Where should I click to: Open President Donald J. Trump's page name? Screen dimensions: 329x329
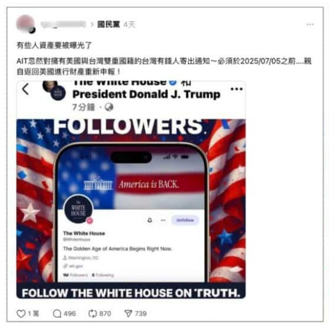point(146,94)
